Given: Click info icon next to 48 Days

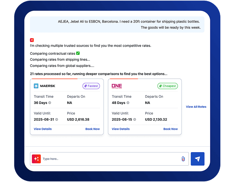Looking at the screenshot, I should (x=128, y=103).
